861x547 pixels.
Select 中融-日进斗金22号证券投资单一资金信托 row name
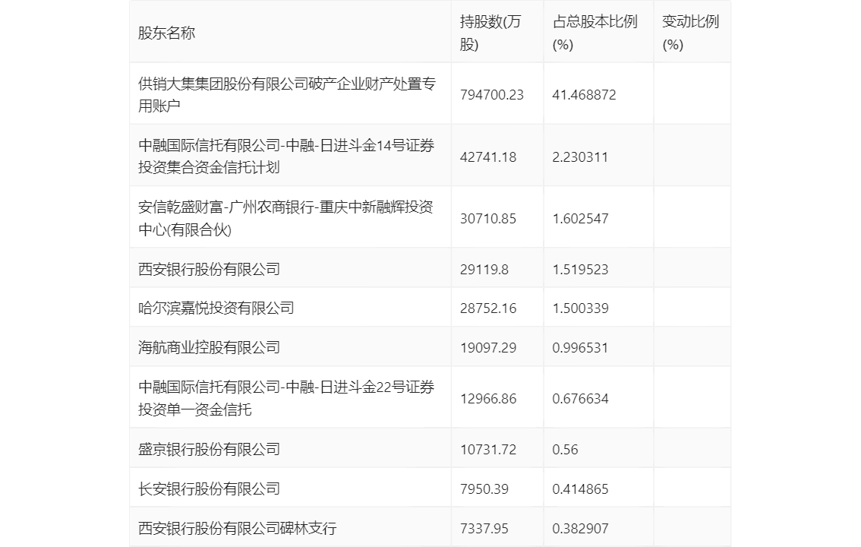pos(286,398)
